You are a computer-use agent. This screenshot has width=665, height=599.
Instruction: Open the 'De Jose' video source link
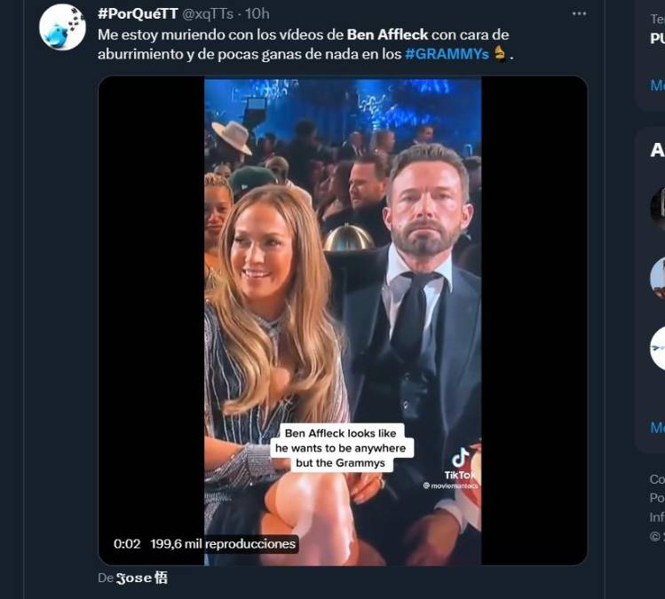141,578
